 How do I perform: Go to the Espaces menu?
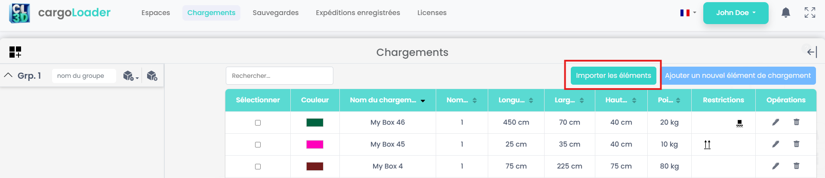[156, 13]
